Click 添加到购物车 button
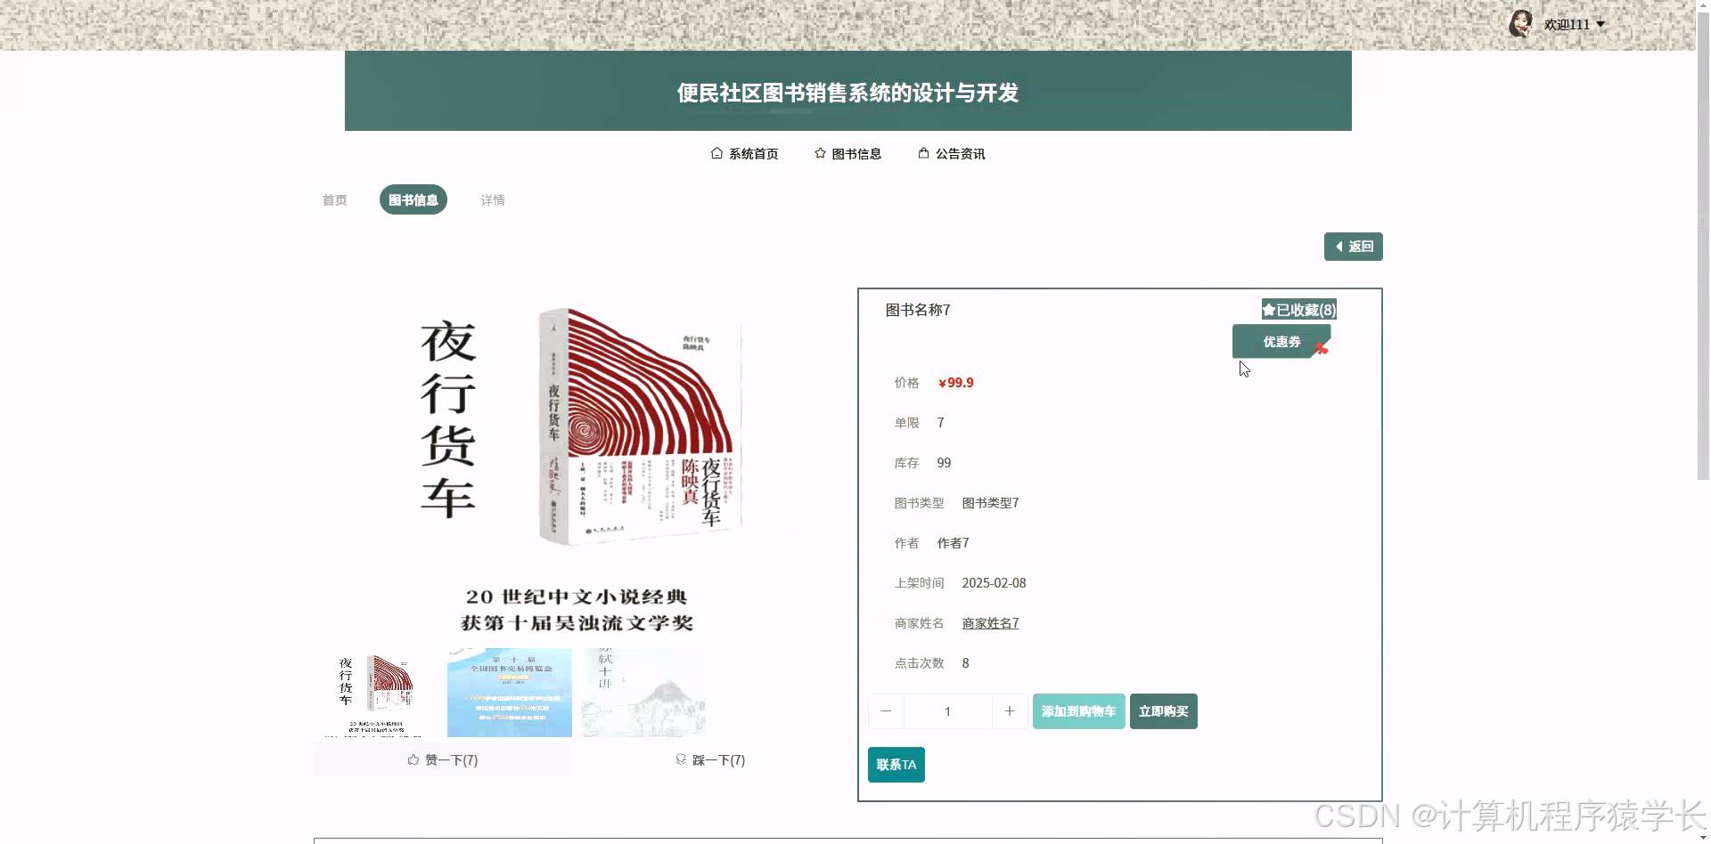Screen dimensions: 1711x844 pos(1078,711)
